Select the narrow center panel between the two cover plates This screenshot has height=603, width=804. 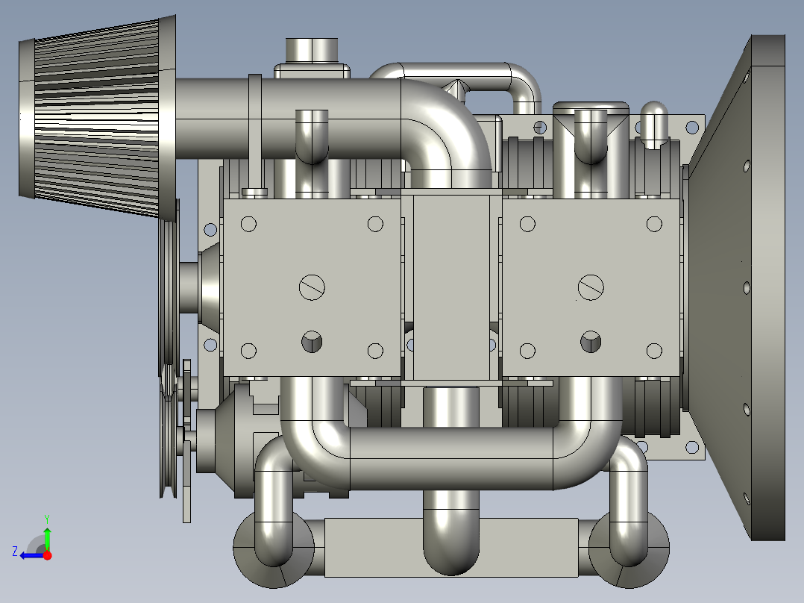pyautogui.click(x=451, y=287)
